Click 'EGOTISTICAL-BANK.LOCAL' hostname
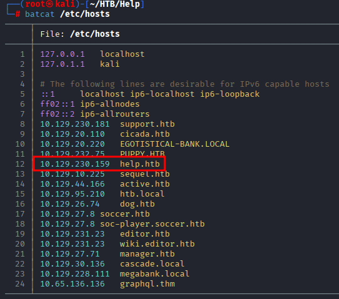This screenshot has height=299, width=339. [175, 144]
